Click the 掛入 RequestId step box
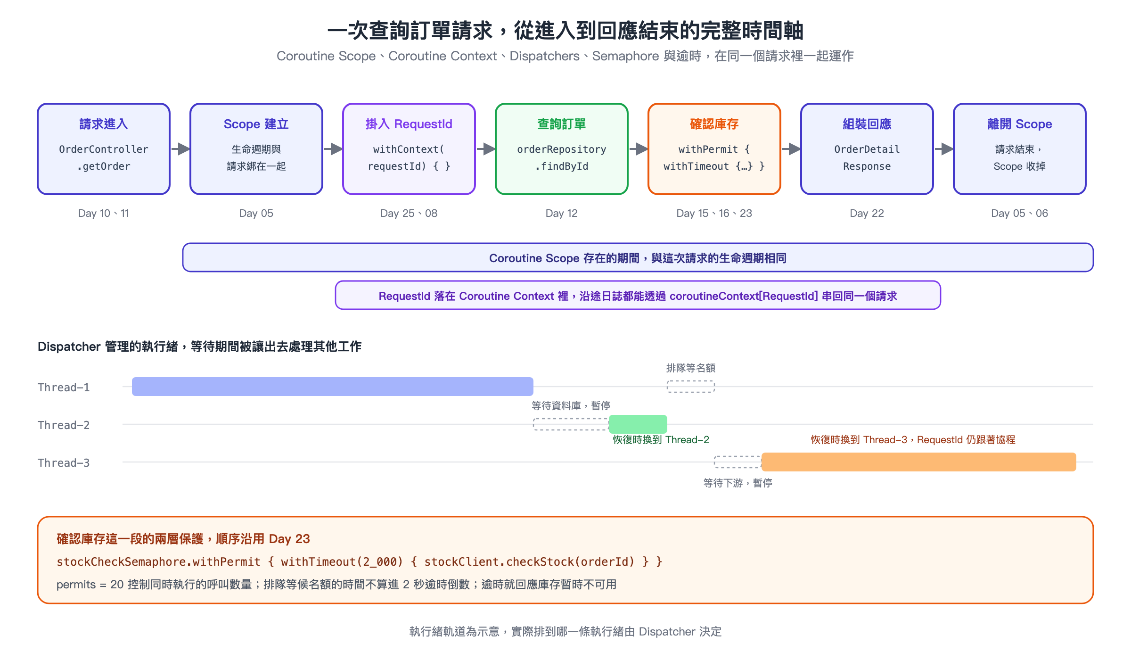The image size is (1131, 660). tap(409, 149)
